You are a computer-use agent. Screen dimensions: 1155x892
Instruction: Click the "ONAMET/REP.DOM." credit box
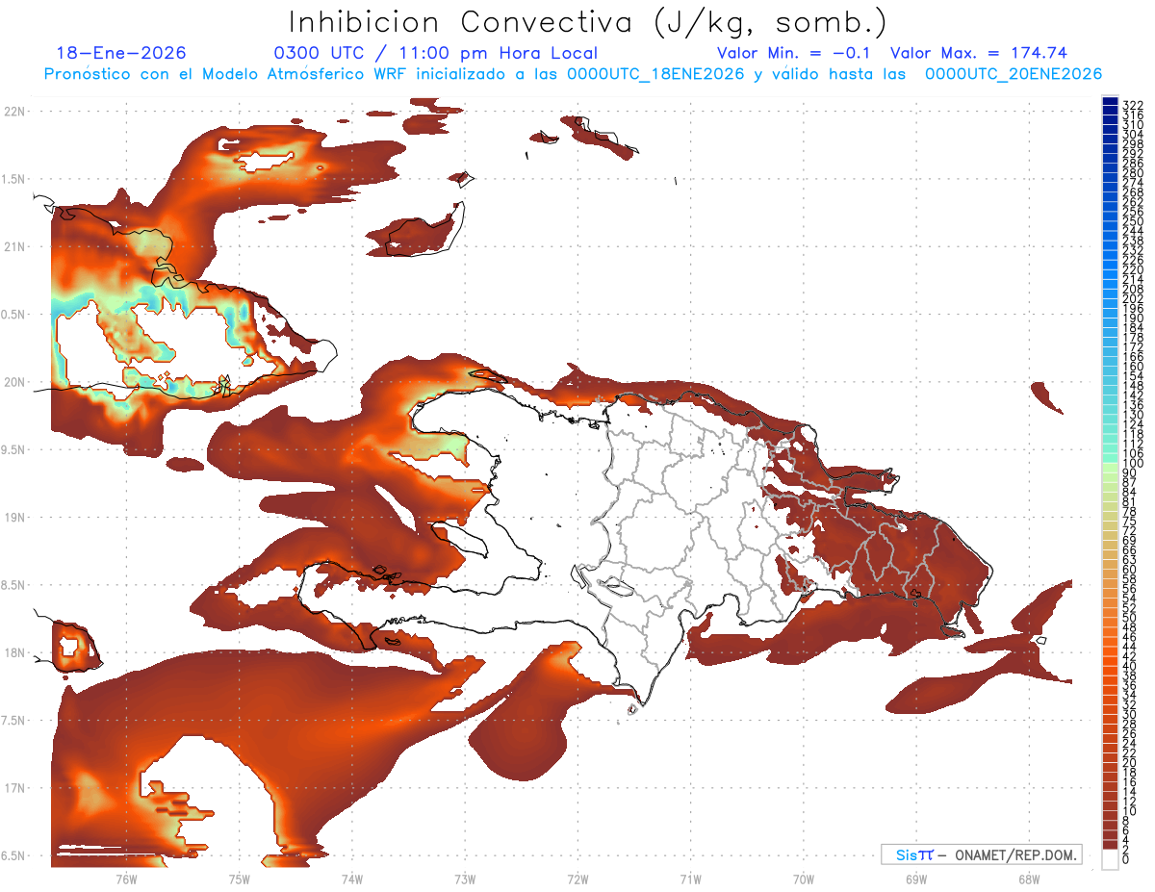coord(982,854)
